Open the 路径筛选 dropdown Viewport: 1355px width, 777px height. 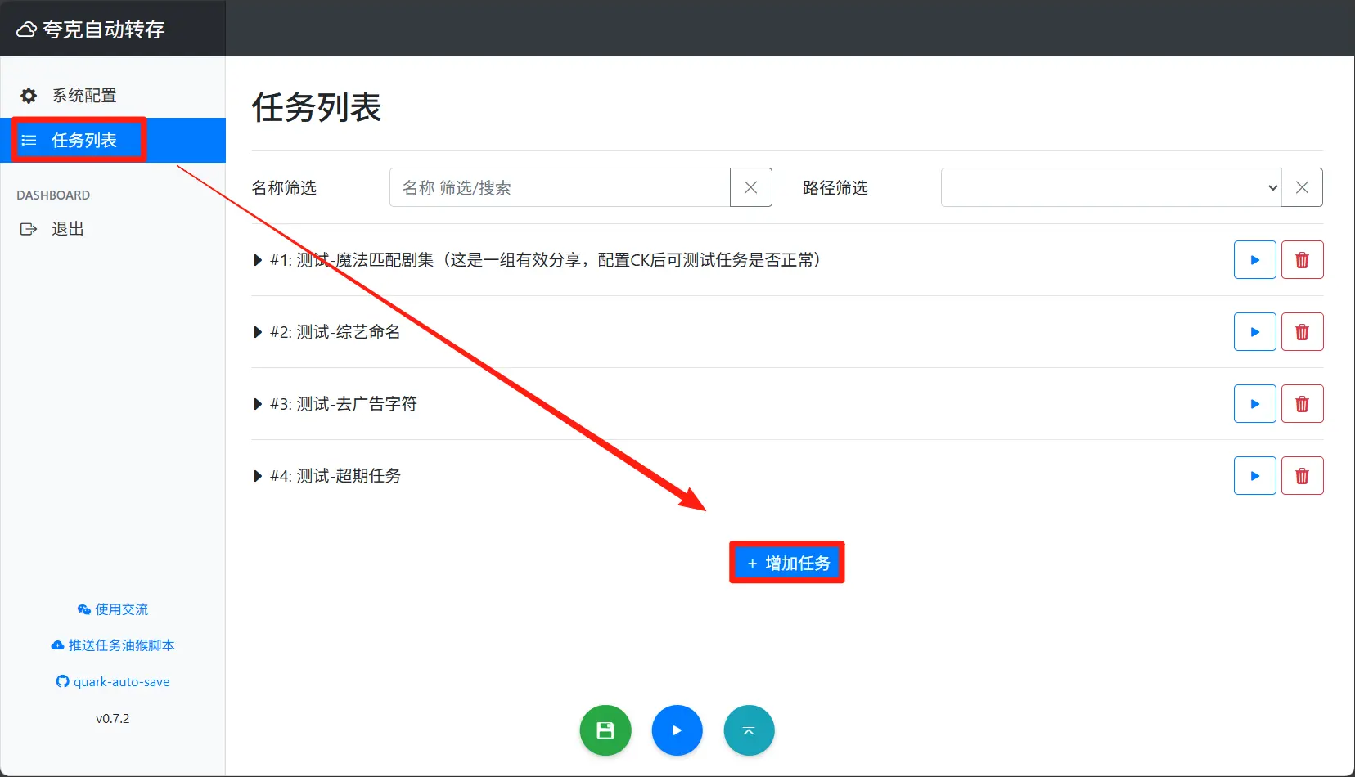pos(1110,187)
